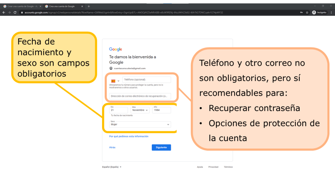Open saved passwords via the key icon
This screenshot has height=188, width=335.
[x=301, y=13]
